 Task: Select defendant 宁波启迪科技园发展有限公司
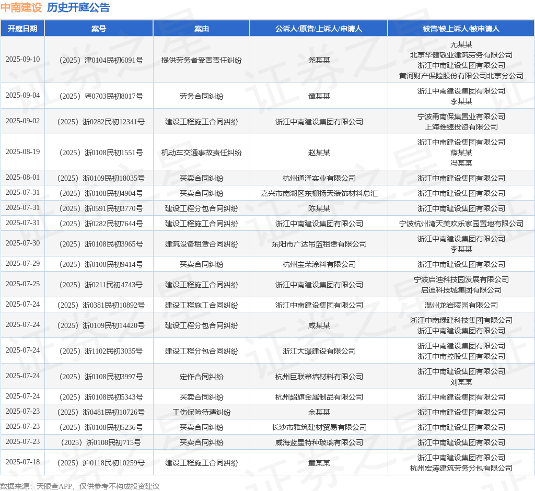[461, 279]
